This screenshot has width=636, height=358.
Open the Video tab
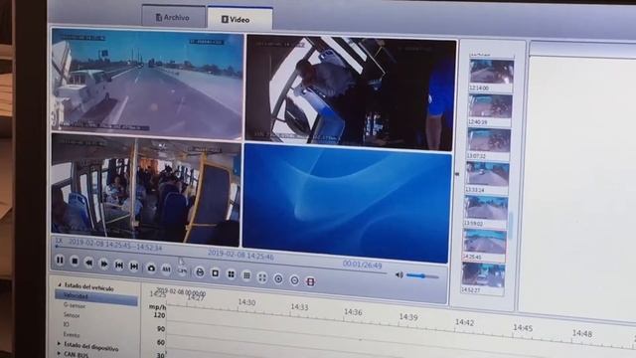[239, 19]
